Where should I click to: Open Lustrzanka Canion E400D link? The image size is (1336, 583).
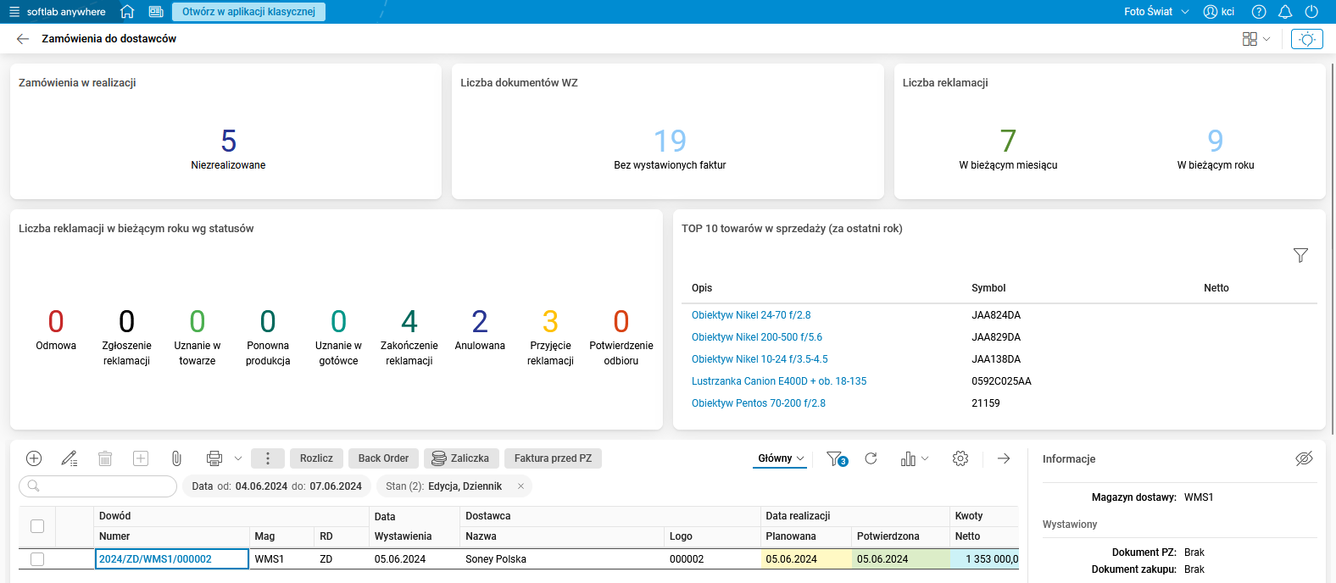[779, 381]
